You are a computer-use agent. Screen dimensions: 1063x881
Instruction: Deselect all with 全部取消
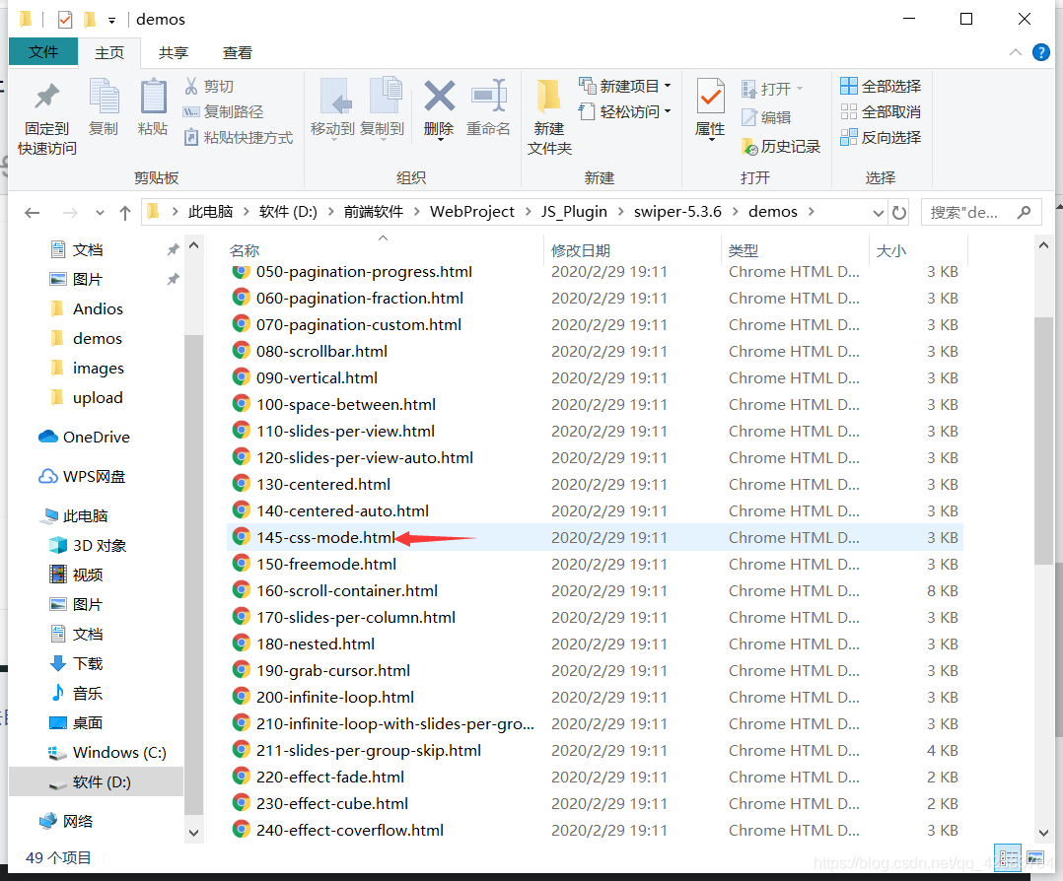click(880, 111)
